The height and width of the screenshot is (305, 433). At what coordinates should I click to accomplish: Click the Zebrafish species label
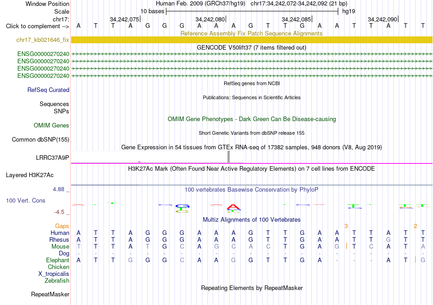[57, 281]
